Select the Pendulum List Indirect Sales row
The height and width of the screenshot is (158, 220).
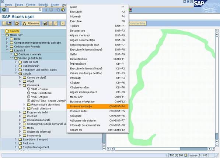point(40,70)
